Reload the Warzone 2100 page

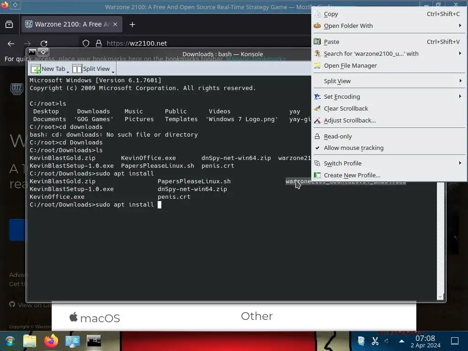(44, 43)
